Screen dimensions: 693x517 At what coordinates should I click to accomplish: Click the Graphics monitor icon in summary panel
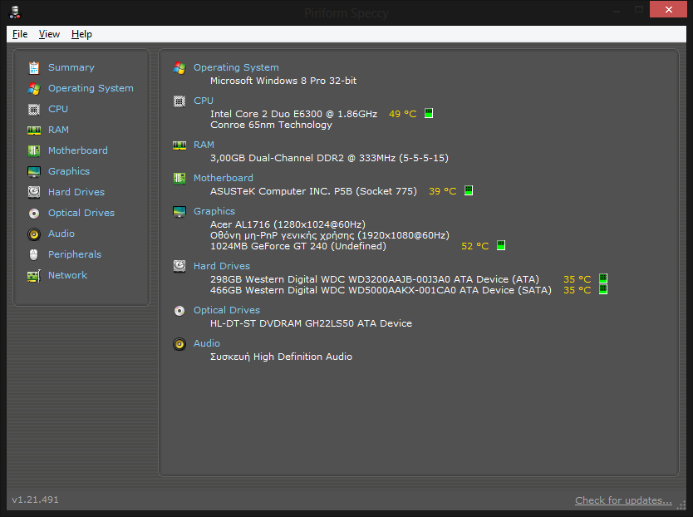[179, 212]
